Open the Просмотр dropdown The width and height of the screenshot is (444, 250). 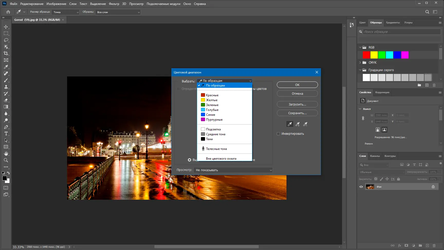click(233, 170)
